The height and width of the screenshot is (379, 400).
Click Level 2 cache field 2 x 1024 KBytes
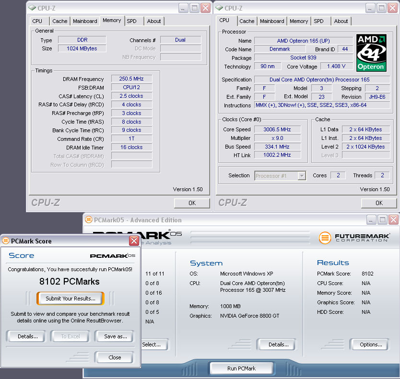click(366, 147)
